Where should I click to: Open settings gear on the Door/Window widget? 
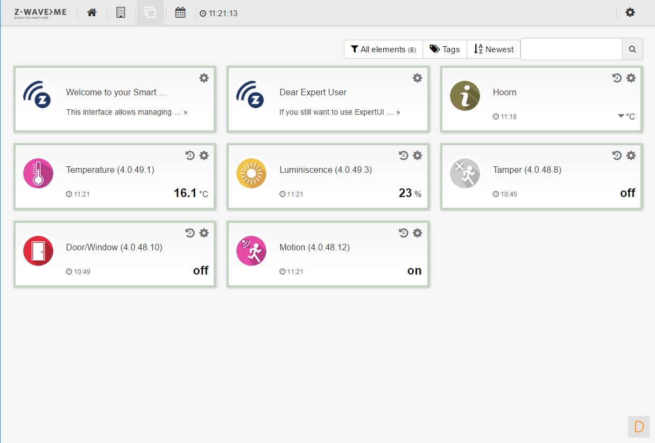pyautogui.click(x=204, y=233)
